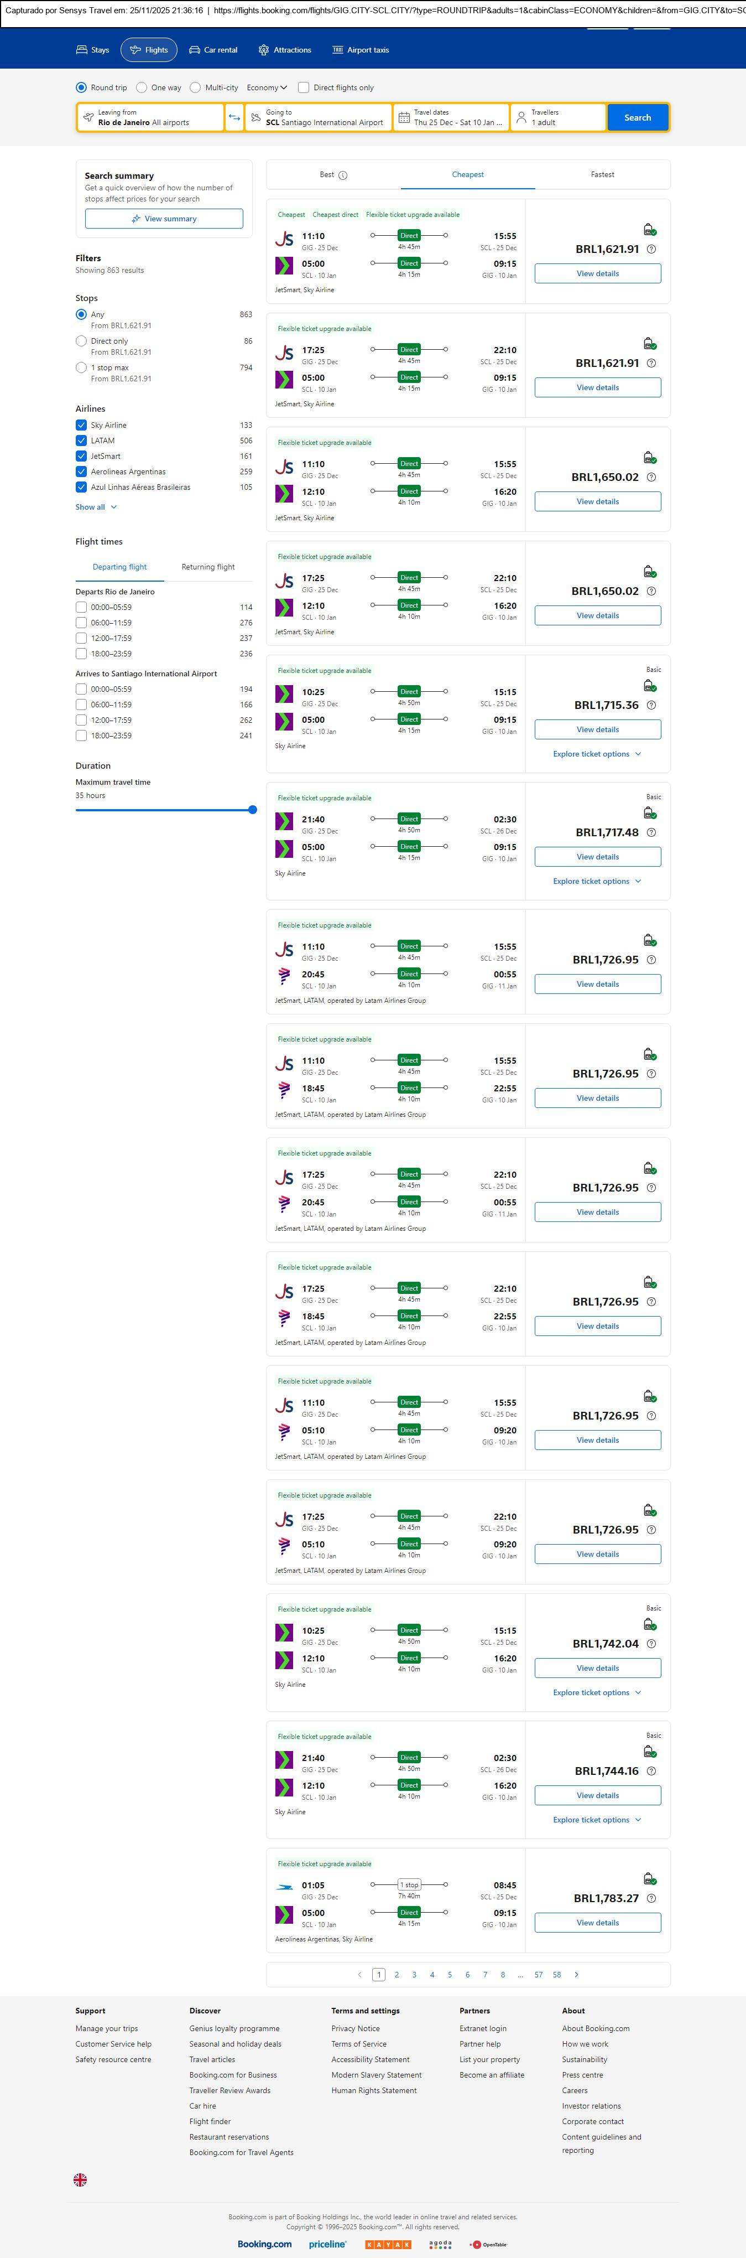Click the maximum travel time slider handle
Viewport: 746px width, 2258px height.
(252, 810)
